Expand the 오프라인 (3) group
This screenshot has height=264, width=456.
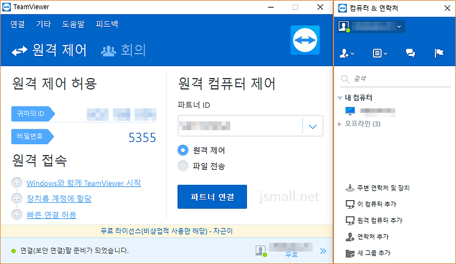click(340, 124)
